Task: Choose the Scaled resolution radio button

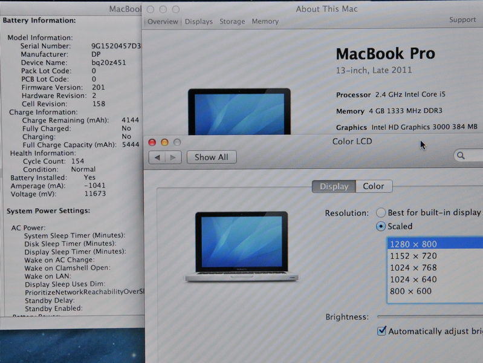Action: [381, 226]
